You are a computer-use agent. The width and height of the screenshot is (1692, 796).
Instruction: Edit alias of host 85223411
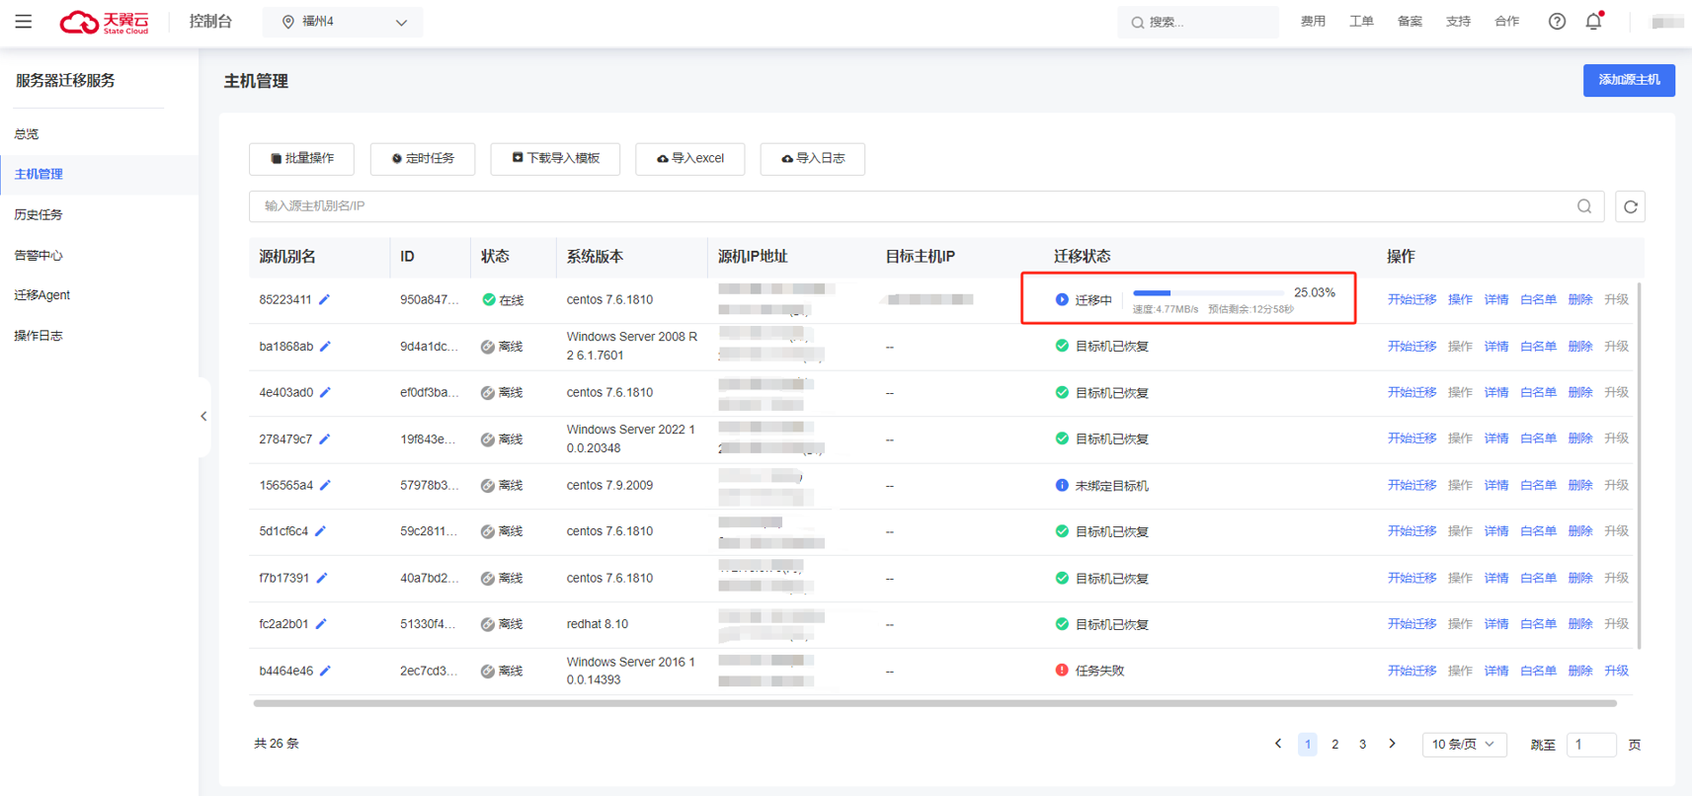325,299
